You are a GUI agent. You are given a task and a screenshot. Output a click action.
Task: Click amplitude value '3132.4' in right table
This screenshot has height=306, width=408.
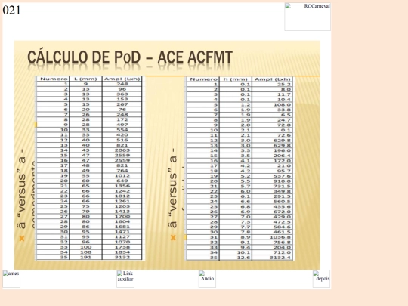(280, 258)
